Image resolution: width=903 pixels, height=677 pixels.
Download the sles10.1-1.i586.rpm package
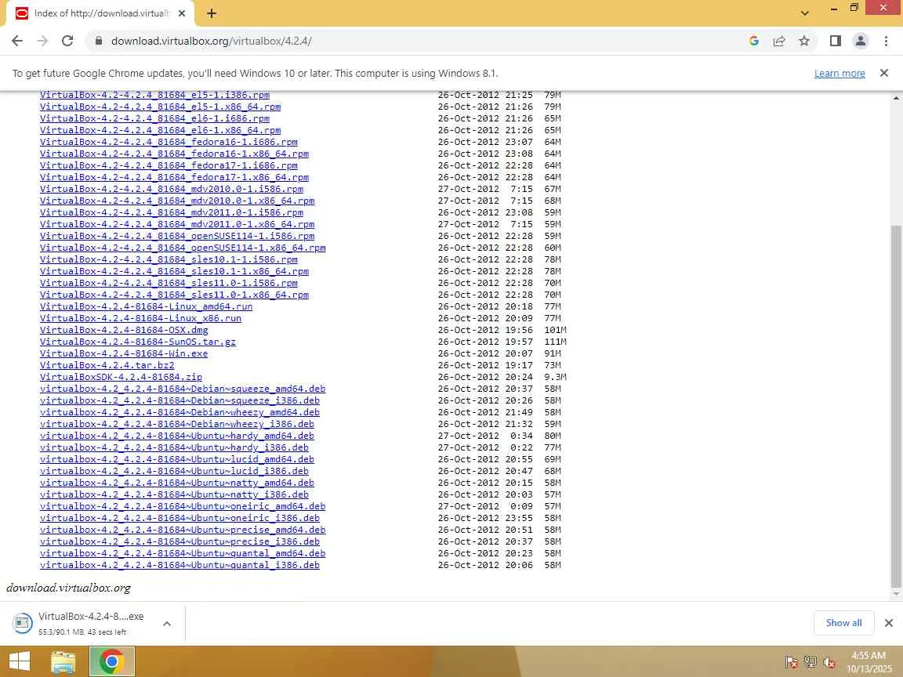tap(169, 259)
